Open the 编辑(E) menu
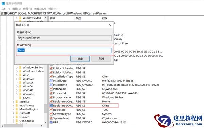The image size is (204, 128). click(16, 9)
